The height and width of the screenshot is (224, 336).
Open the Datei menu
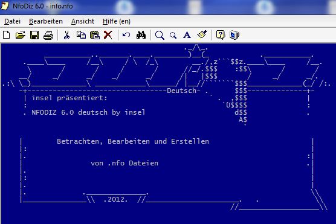(13, 21)
